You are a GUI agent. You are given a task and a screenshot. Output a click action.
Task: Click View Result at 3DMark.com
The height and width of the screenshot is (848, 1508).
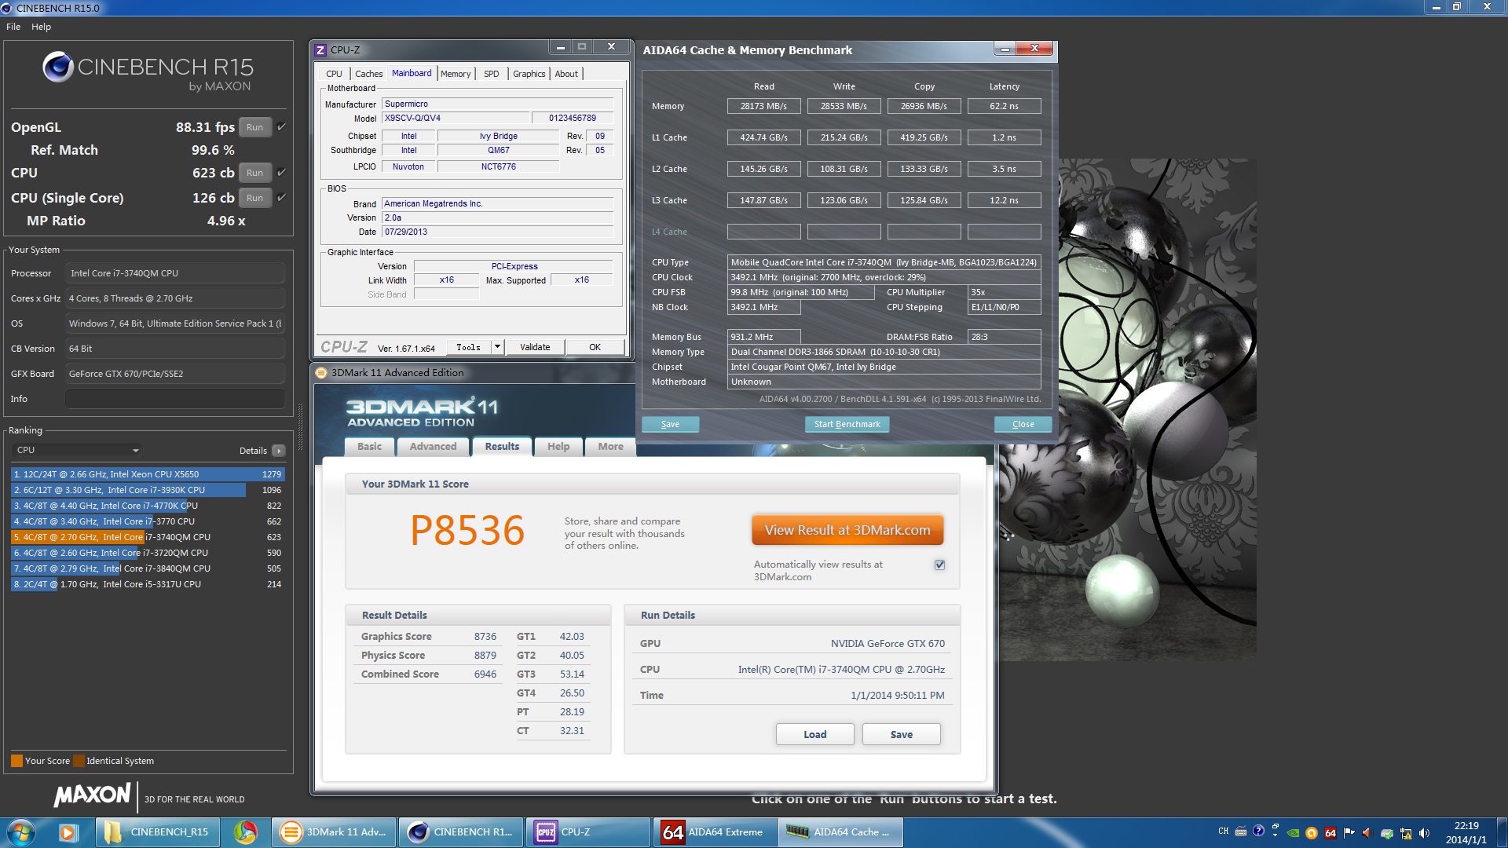(x=847, y=530)
